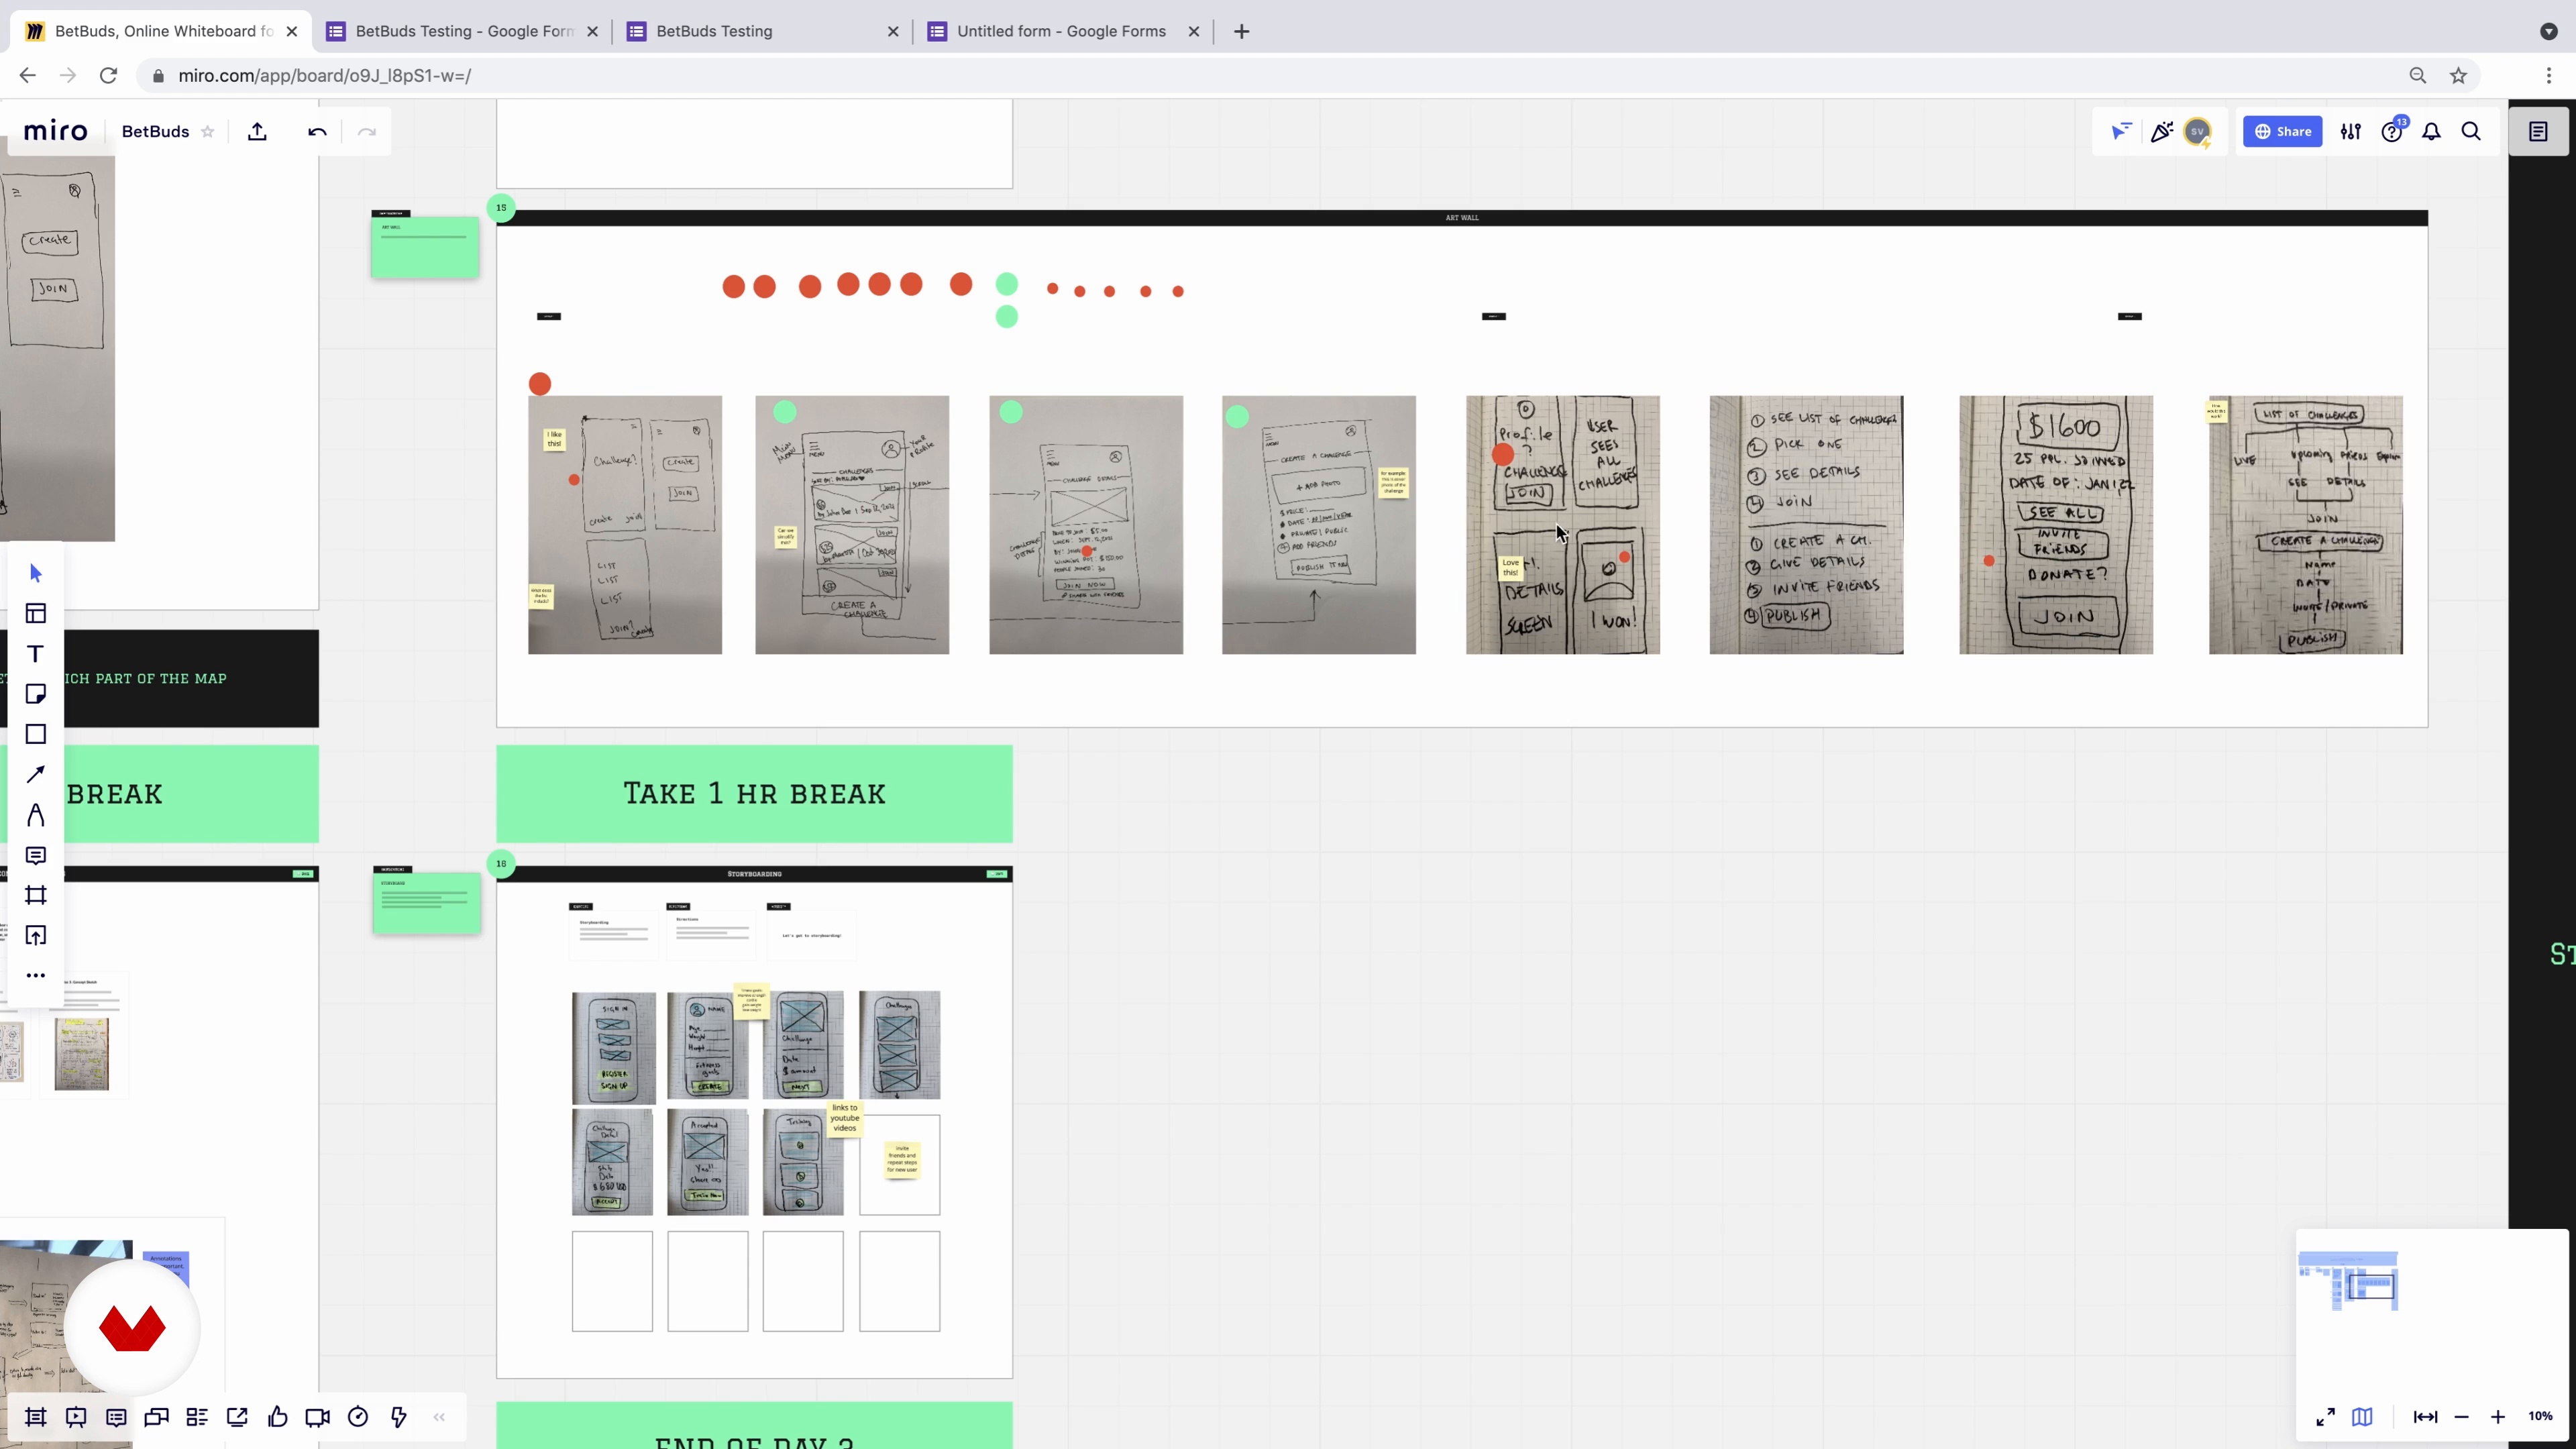Open the Upload tool
2576x1449 pixels.
(x=36, y=935)
